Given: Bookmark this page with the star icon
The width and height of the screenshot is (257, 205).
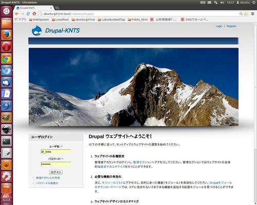Looking at the screenshot, I should pos(246,14).
